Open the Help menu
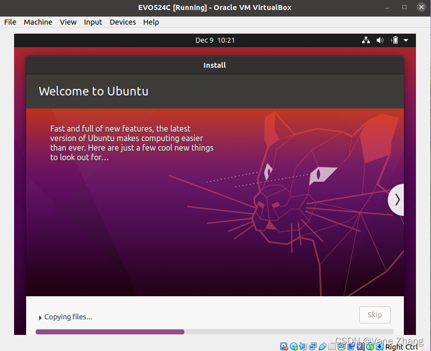Image resolution: width=431 pixels, height=351 pixels. pyautogui.click(x=151, y=22)
